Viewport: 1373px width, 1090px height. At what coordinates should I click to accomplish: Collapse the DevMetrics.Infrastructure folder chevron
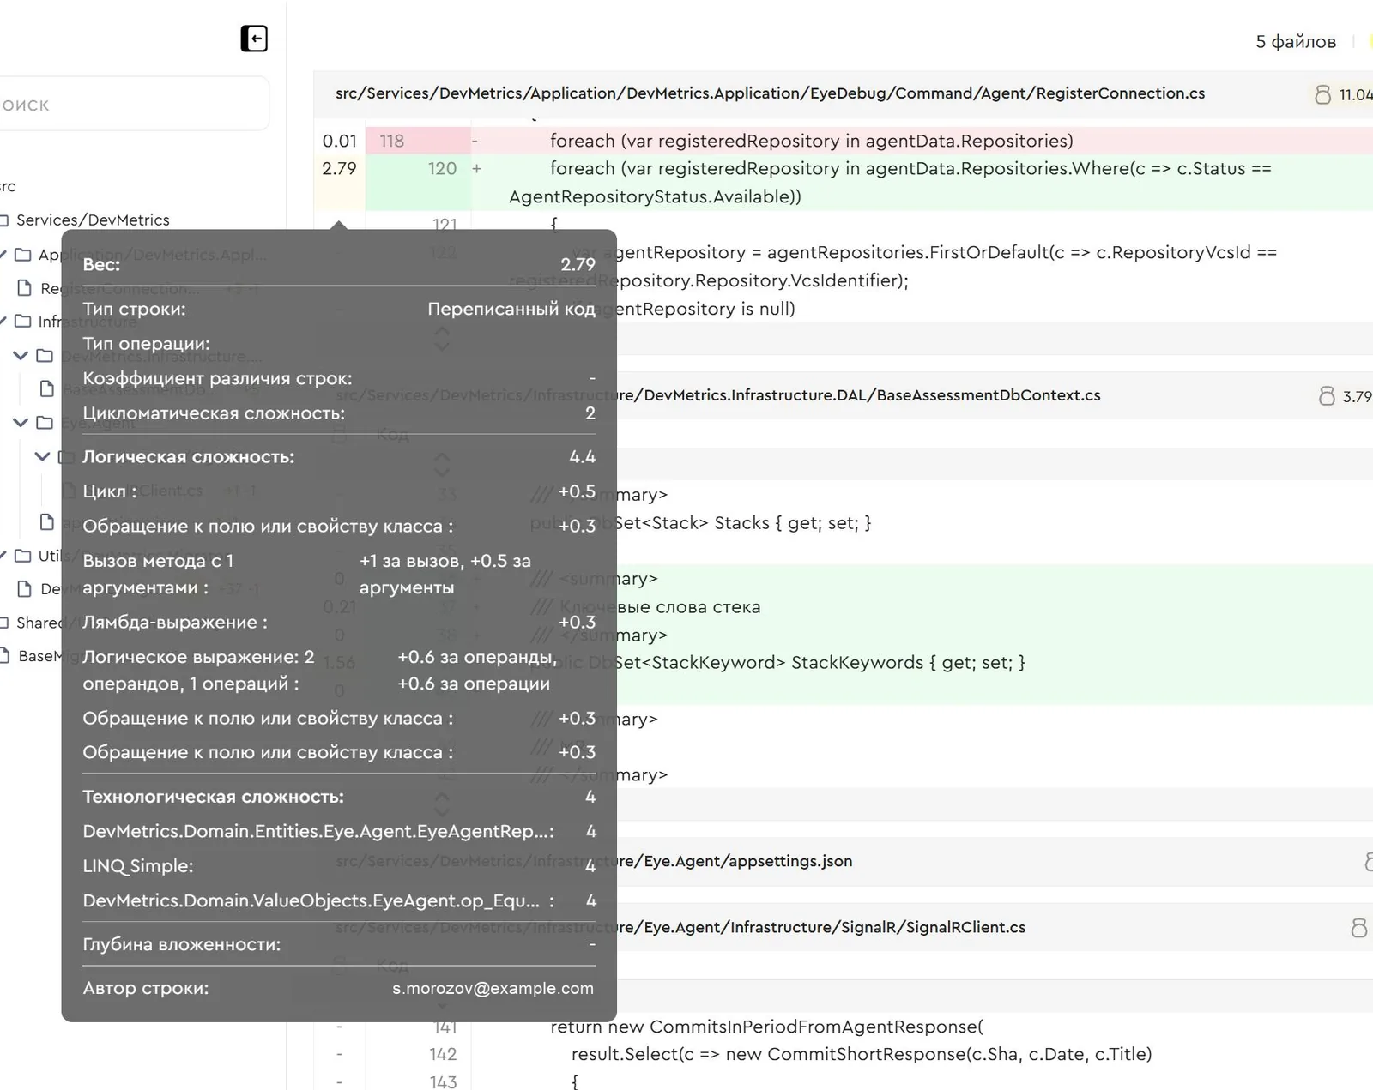pos(21,355)
